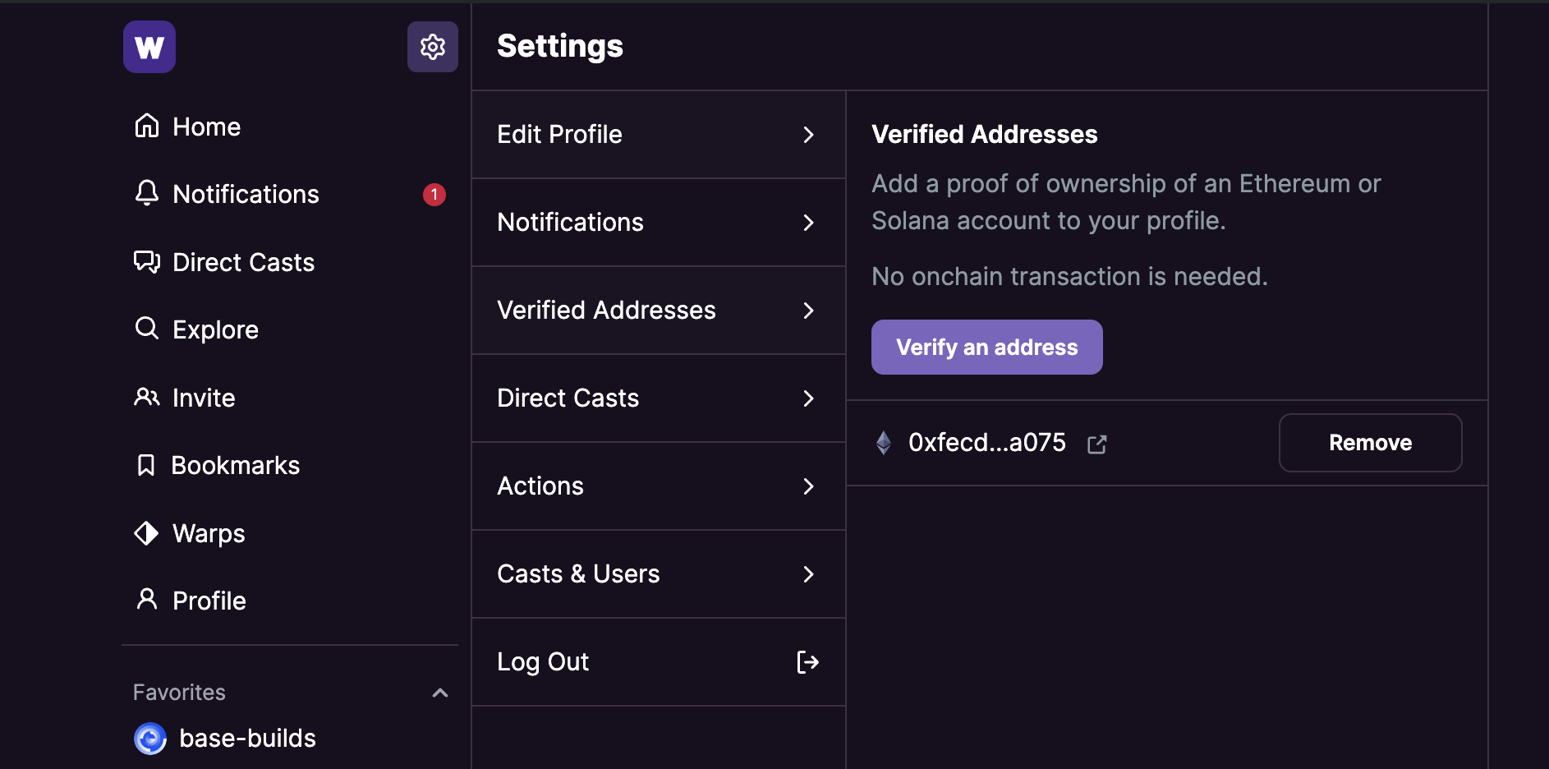Click the Explore magnifier icon
The width and height of the screenshot is (1549, 769).
[147, 329]
